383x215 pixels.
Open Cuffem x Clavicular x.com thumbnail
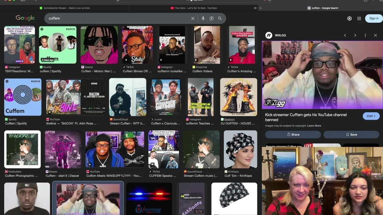(165, 97)
